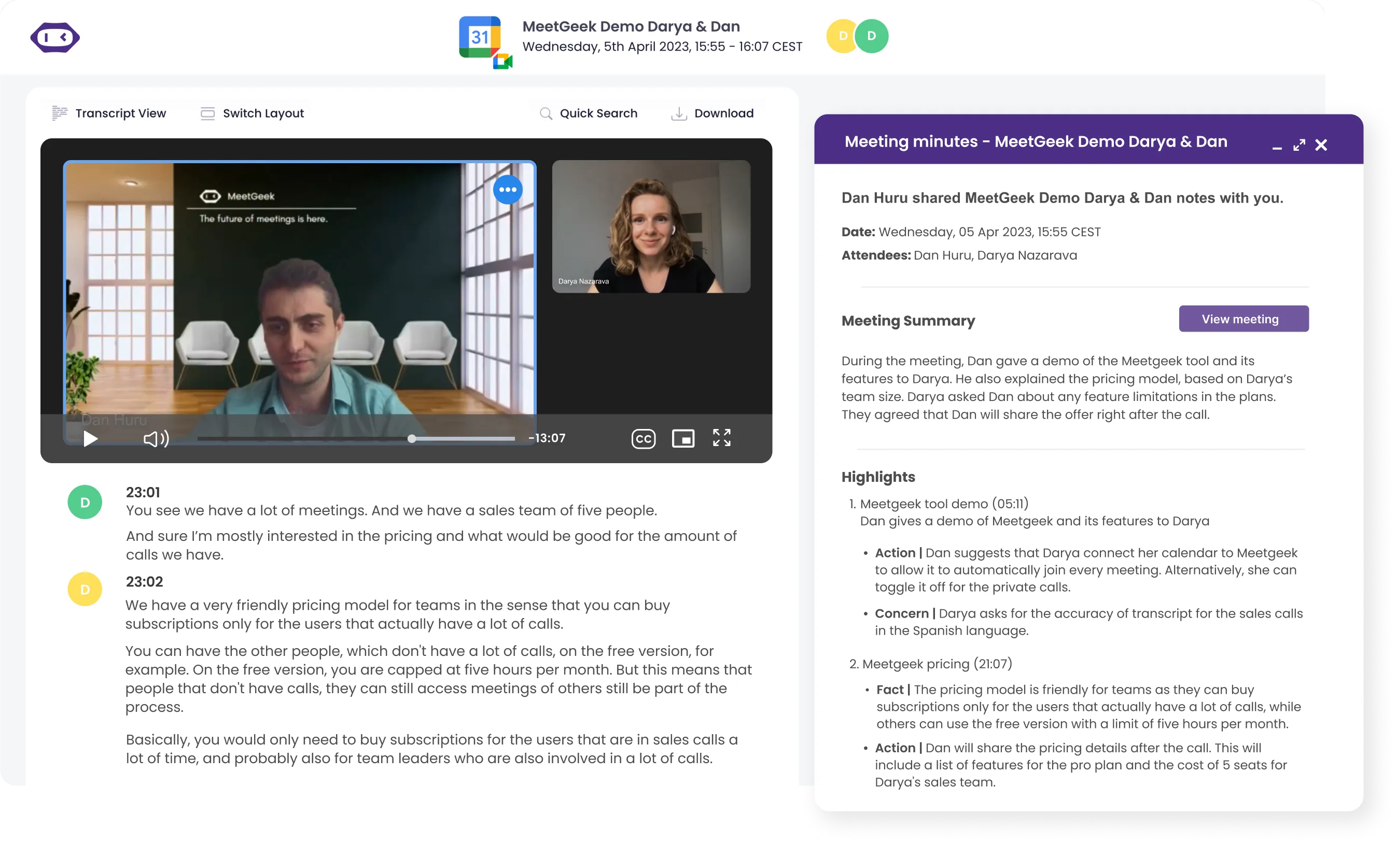Select Darya Nazarava video thumbnail
The width and height of the screenshot is (1397, 845).
coord(651,226)
